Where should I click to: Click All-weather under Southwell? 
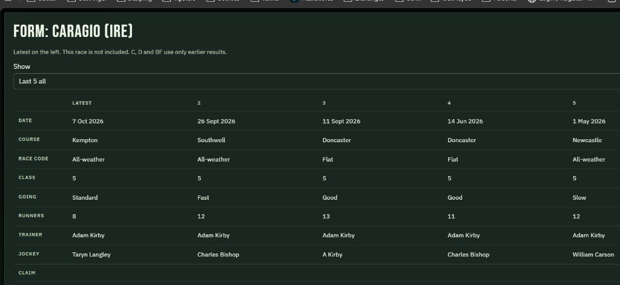(x=214, y=160)
